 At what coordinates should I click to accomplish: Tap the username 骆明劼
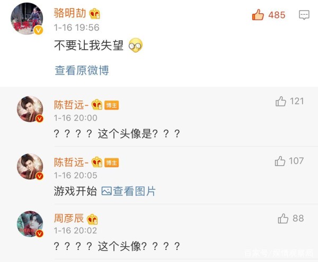(x=70, y=13)
